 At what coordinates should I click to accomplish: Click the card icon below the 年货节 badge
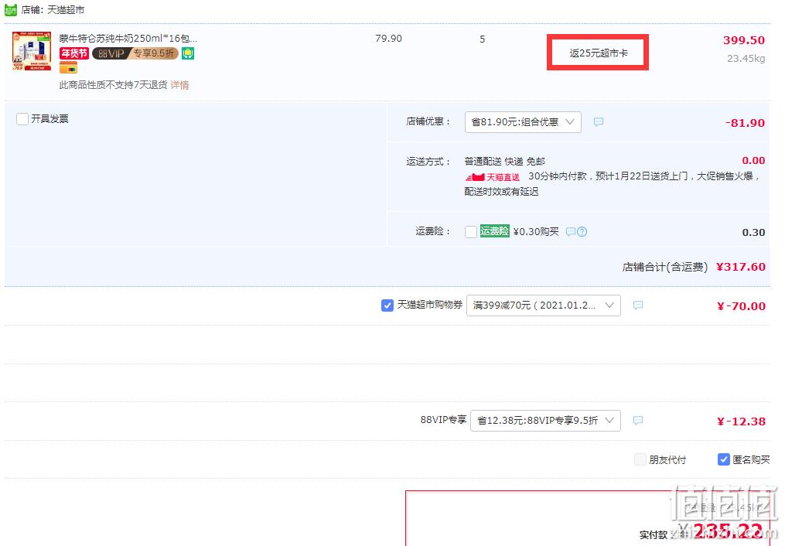(69, 67)
